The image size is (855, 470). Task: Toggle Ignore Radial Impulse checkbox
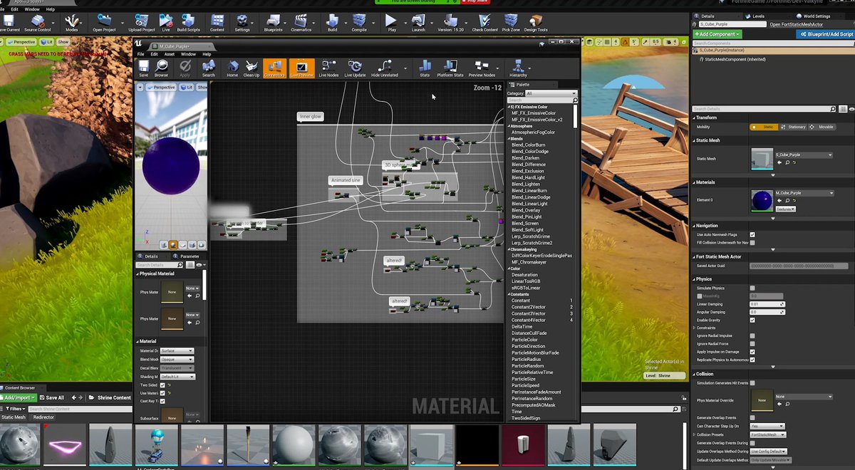click(x=752, y=335)
